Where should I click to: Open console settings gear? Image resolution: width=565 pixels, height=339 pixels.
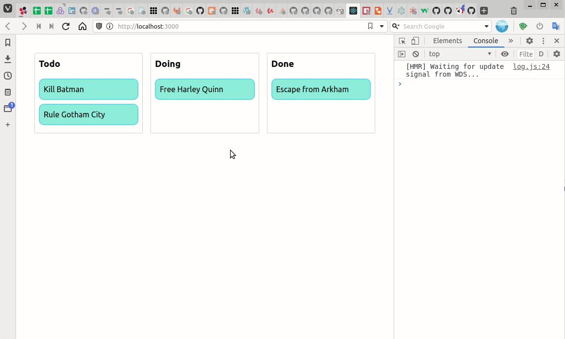(x=557, y=54)
